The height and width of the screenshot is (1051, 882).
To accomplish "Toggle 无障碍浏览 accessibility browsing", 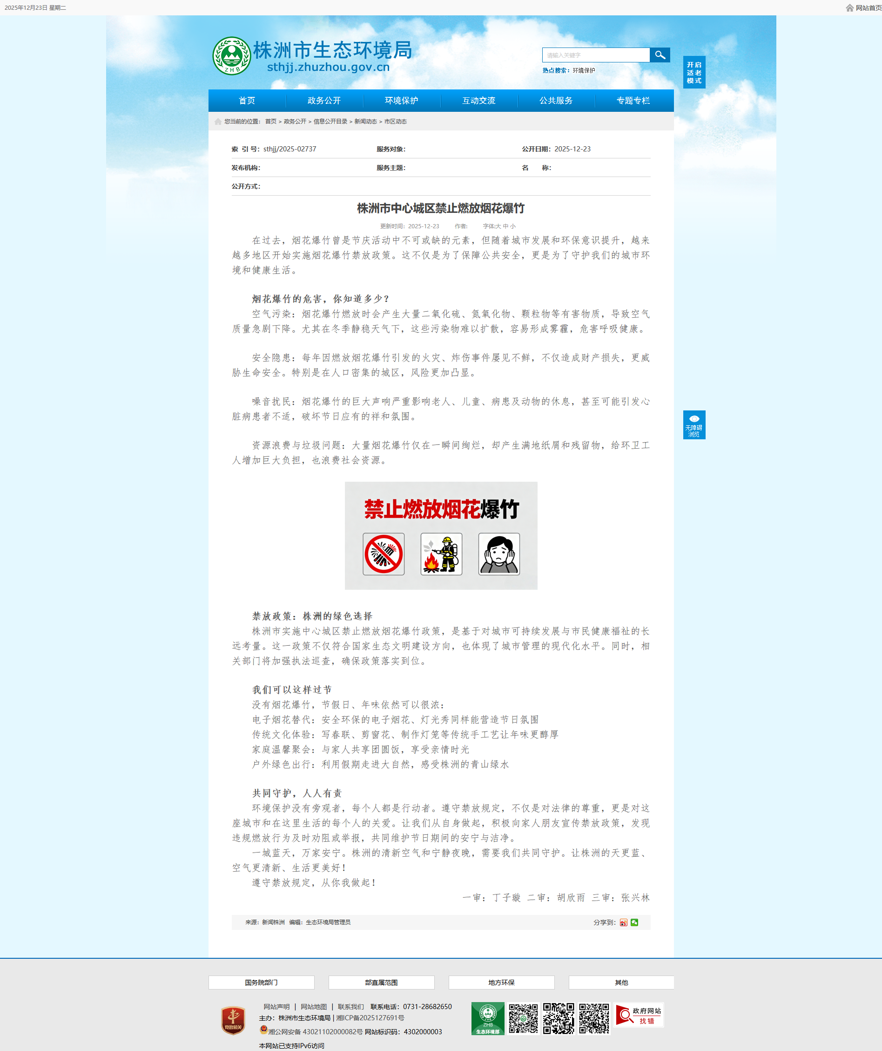I will coord(693,425).
